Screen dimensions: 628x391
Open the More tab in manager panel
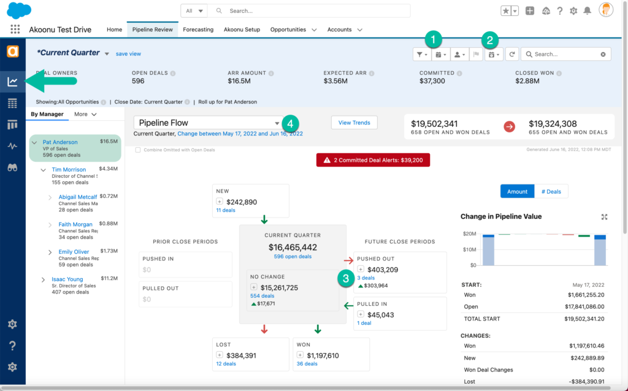coord(85,114)
